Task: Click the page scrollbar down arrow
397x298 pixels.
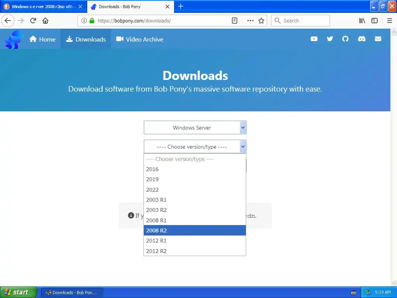Action: 394,283
